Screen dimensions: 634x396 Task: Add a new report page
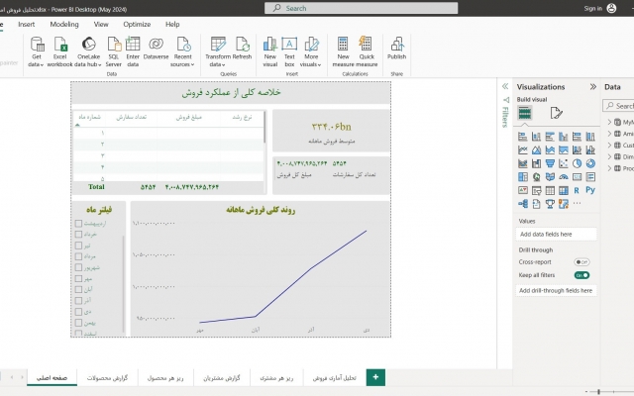pos(375,377)
